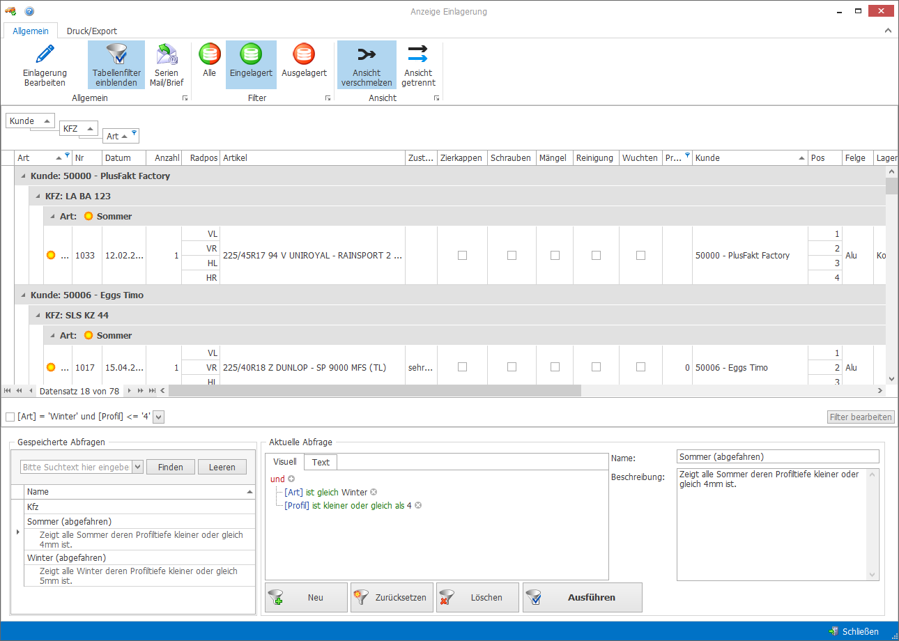
Task: Open the Text tab of Aktuelle Abfrage
Action: 321,462
